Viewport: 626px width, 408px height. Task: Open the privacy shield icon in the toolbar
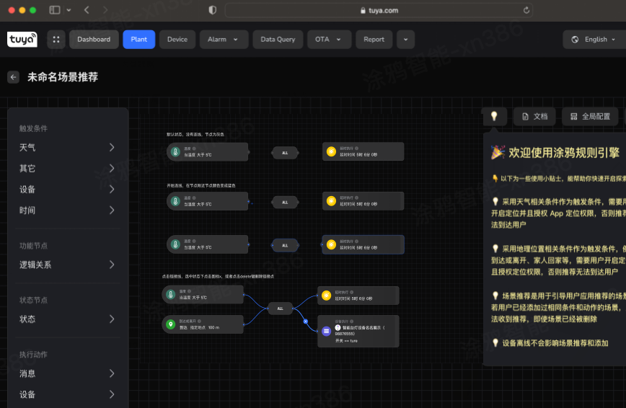click(212, 10)
